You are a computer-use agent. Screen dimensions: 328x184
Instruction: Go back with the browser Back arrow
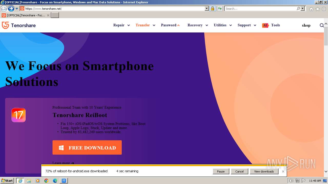point(4,9)
